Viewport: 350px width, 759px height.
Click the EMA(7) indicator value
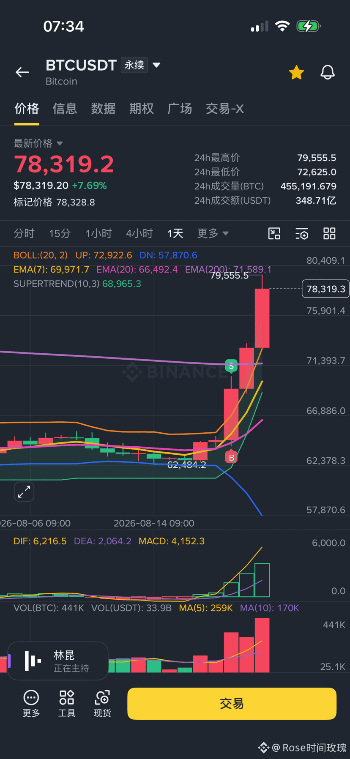click(51, 269)
